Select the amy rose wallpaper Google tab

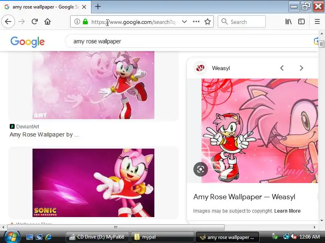point(45,7)
